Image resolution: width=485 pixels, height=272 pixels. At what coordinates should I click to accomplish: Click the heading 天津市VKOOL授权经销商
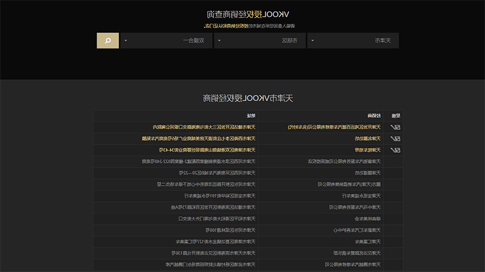pyautogui.click(x=248, y=98)
